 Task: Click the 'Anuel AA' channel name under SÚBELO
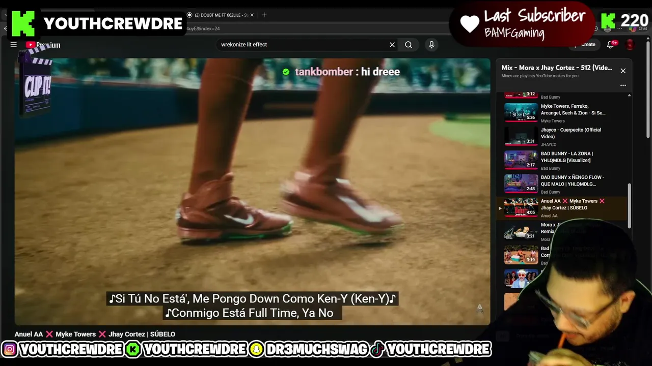pyautogui.click(x=549, y=216)
